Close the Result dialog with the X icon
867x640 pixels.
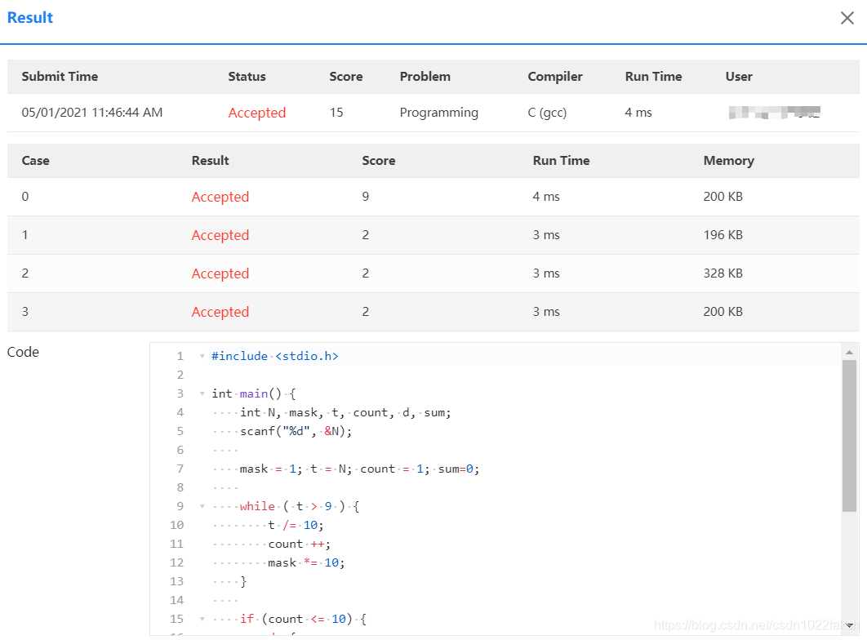click(847, 18)
